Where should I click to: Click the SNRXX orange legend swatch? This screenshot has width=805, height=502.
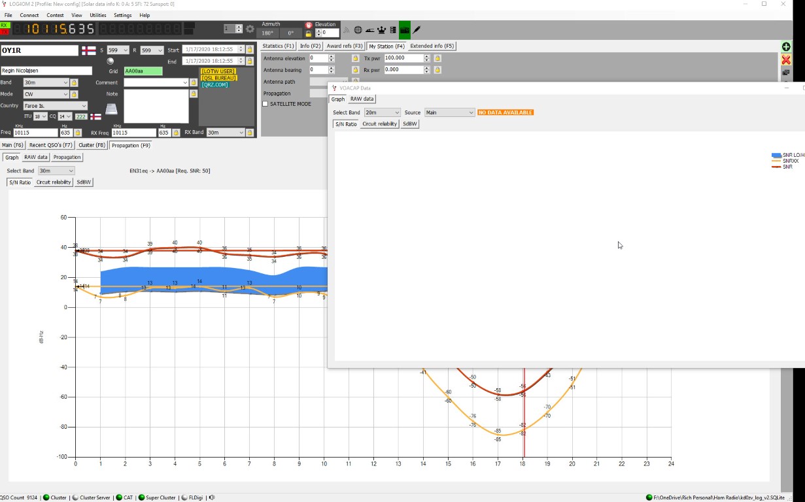[776, 161]
